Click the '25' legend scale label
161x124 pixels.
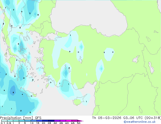click(x=49, y=123)
